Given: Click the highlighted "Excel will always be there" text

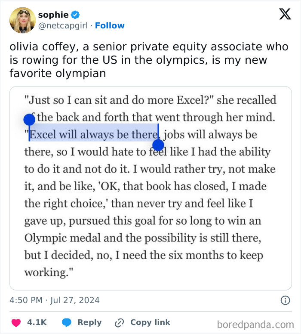Looking at the screenshot, I should pos(92,135).
